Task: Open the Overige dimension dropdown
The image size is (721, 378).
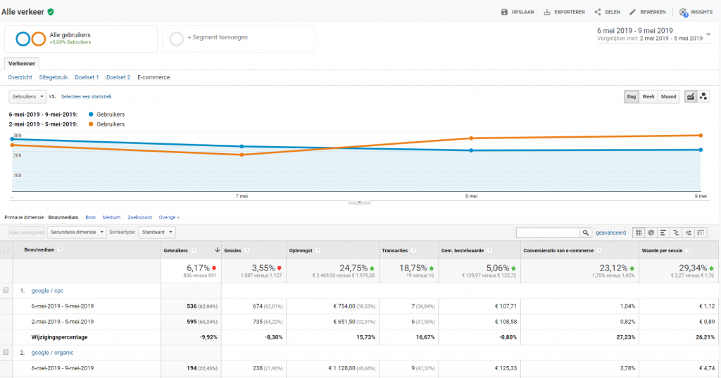Action: (169, 217)
